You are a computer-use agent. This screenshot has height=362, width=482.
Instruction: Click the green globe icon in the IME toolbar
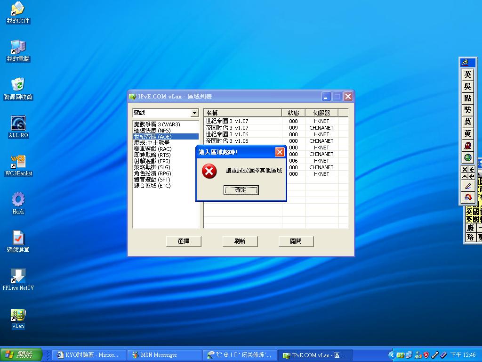click(467, 157)
